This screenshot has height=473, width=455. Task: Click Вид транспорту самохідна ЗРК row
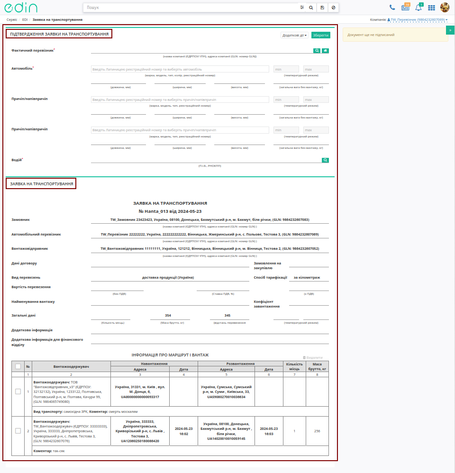tap(180, 411)
